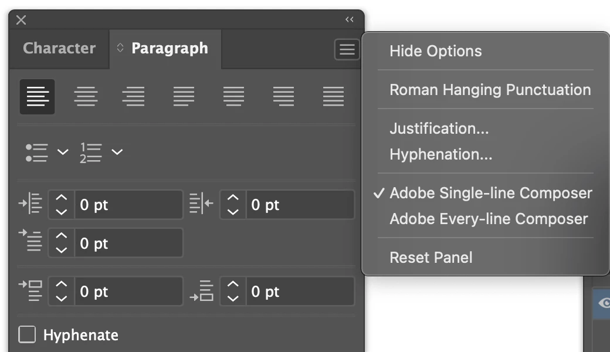Collapse the panel with double-arrow icon

pyautogui.click(x=350, y=20)
